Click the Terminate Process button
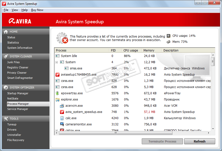This screenshot has height=151, width=222. [162, 141]
